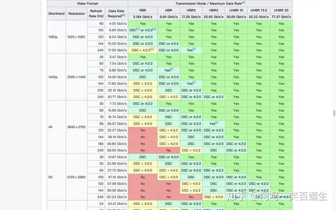Select the UHBR 20 column header
This screenshot has width=336, height=210.
pyautogui.click(x=281, y=10)
